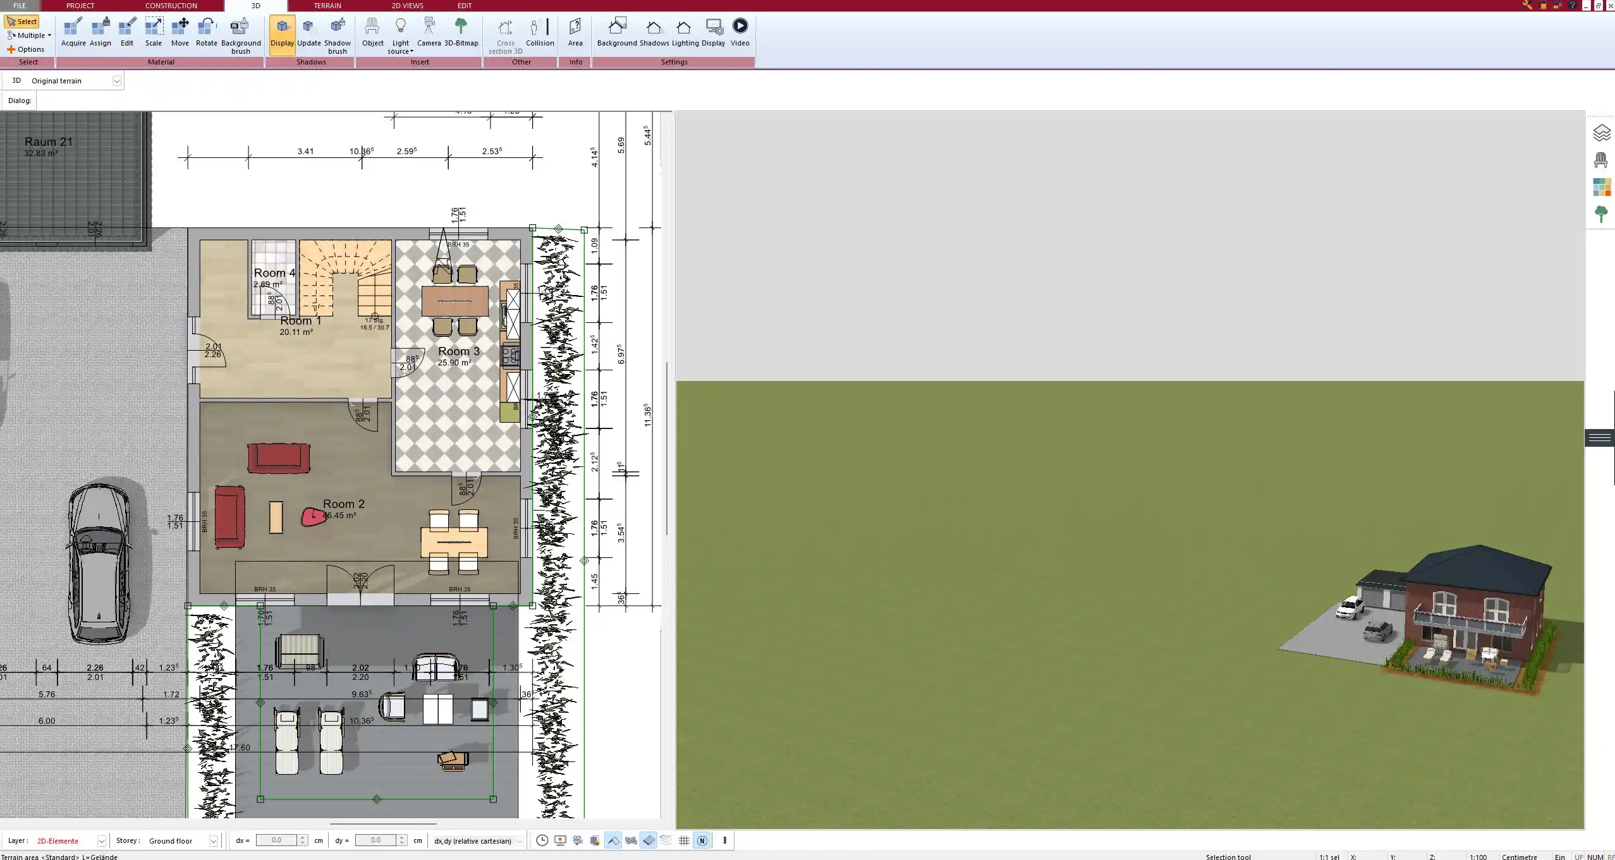
Task: Open the Storey Ground floor dropdown
Action: [x=213, y=841]
